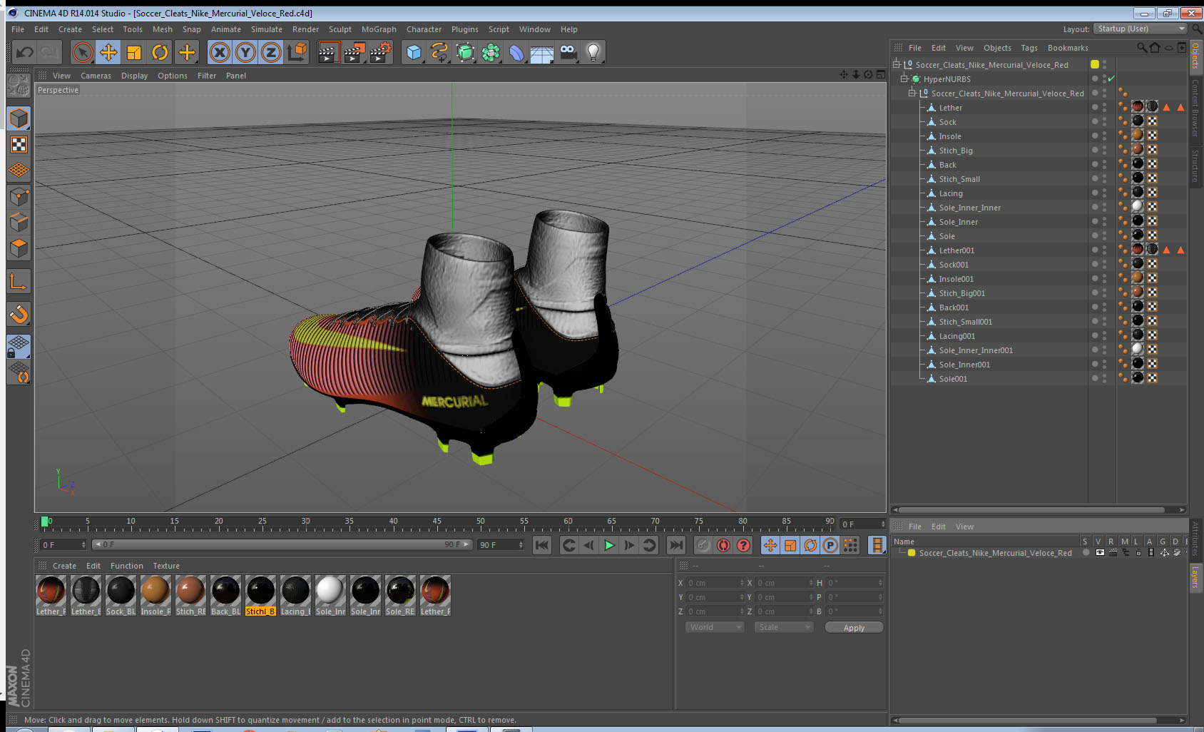Collapse top Soccer_Cleats_Nike_Mercurial_Veloce_Red null

pos(897,65)
